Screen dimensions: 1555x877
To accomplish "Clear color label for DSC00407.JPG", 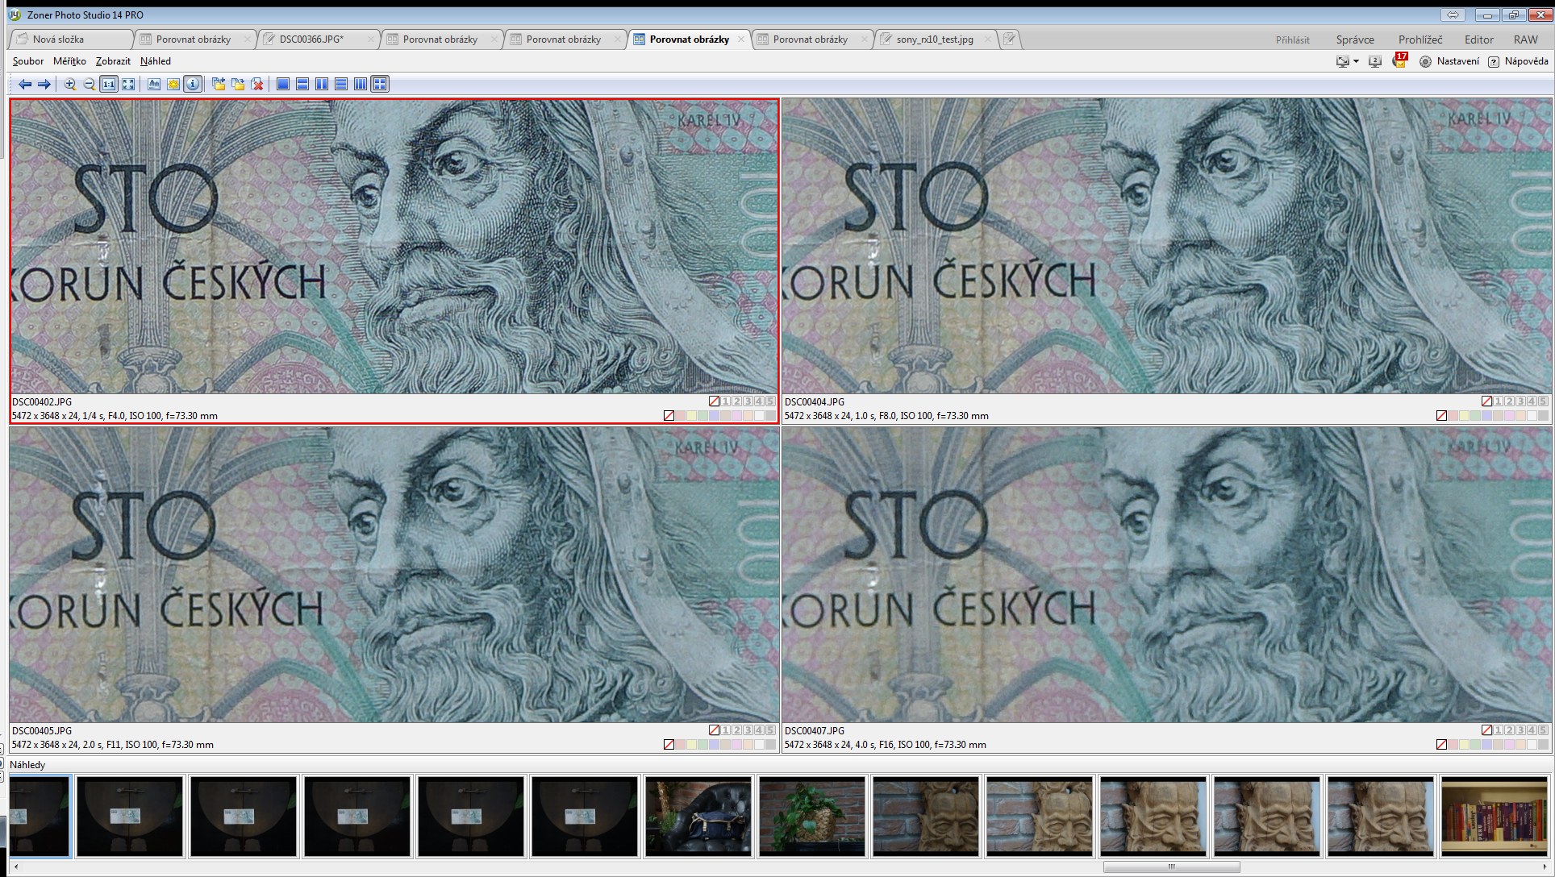I will tap(1441, 745).
